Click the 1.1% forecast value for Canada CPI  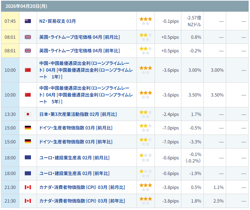(x=218, y=187)
